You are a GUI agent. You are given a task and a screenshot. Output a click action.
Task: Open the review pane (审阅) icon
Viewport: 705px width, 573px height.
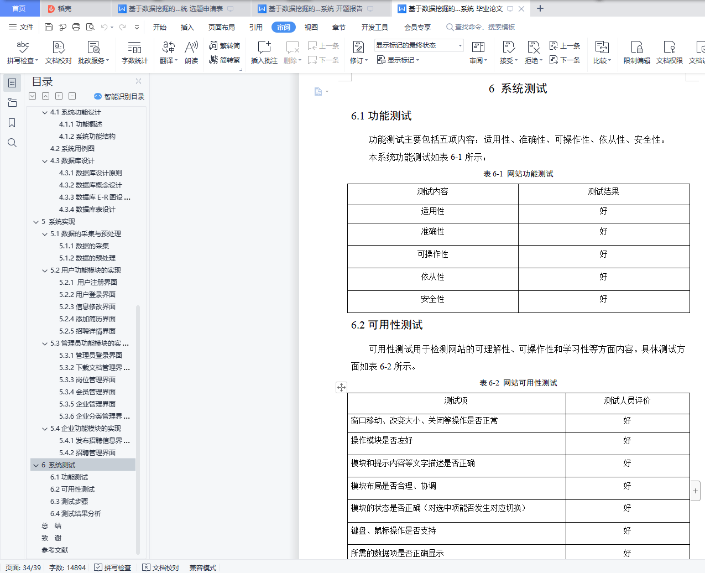coord(478,53)
